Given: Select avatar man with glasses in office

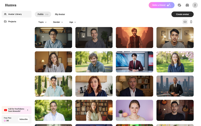Looking at the screenshot, I should [54, 37].
